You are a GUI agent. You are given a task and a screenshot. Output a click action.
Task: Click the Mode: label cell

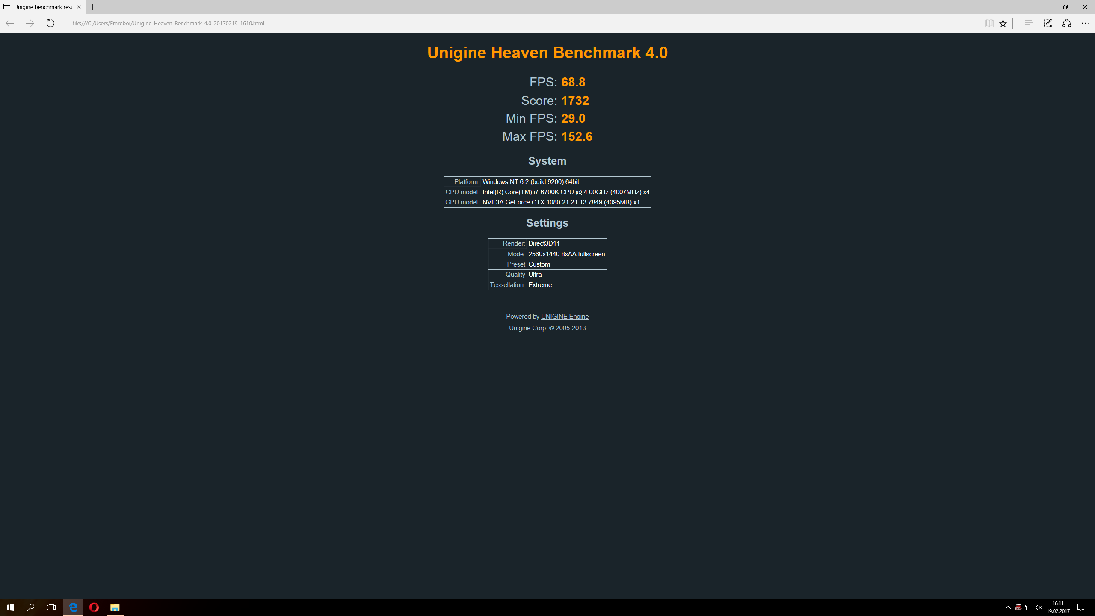click(507, 254)
